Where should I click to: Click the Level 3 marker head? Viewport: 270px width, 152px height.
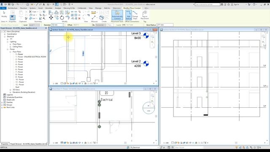pos(146,35)
